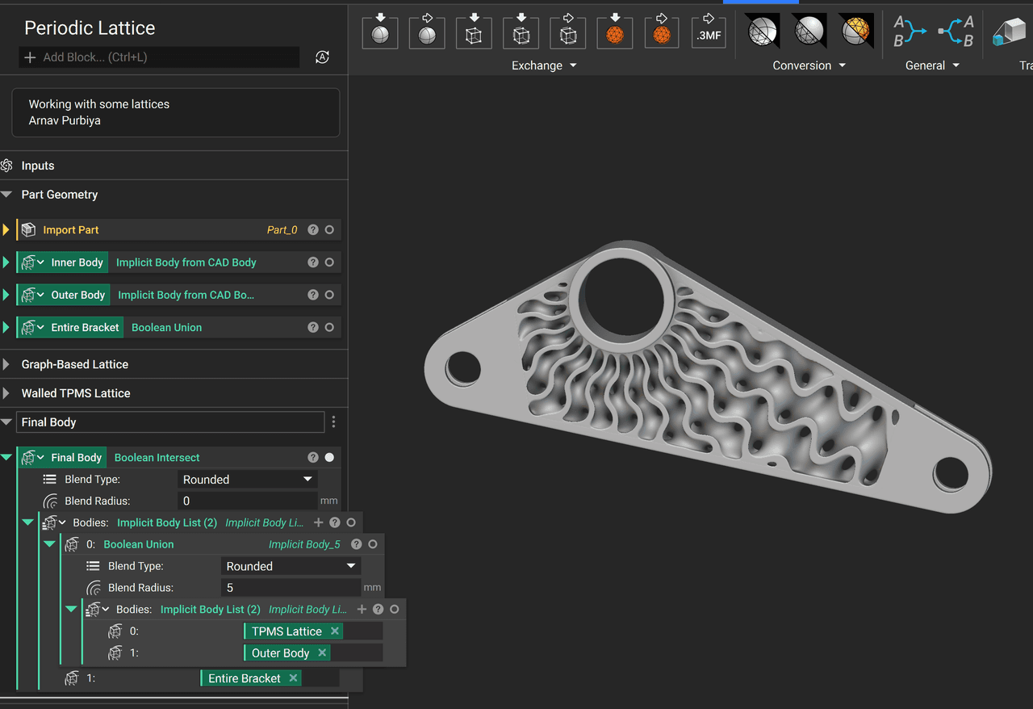
Task: Click the A-B split icon in General
Action: pyautogui.click(x=956, y=31)
